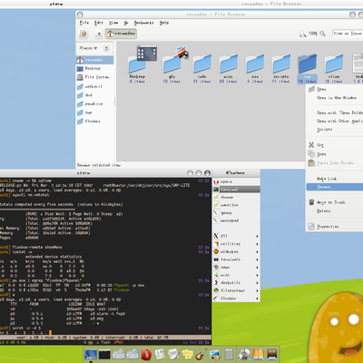Launch the yellow sticky notes dock icon
Viewport: 363px width, 363px height.
[x=187, y=354]
